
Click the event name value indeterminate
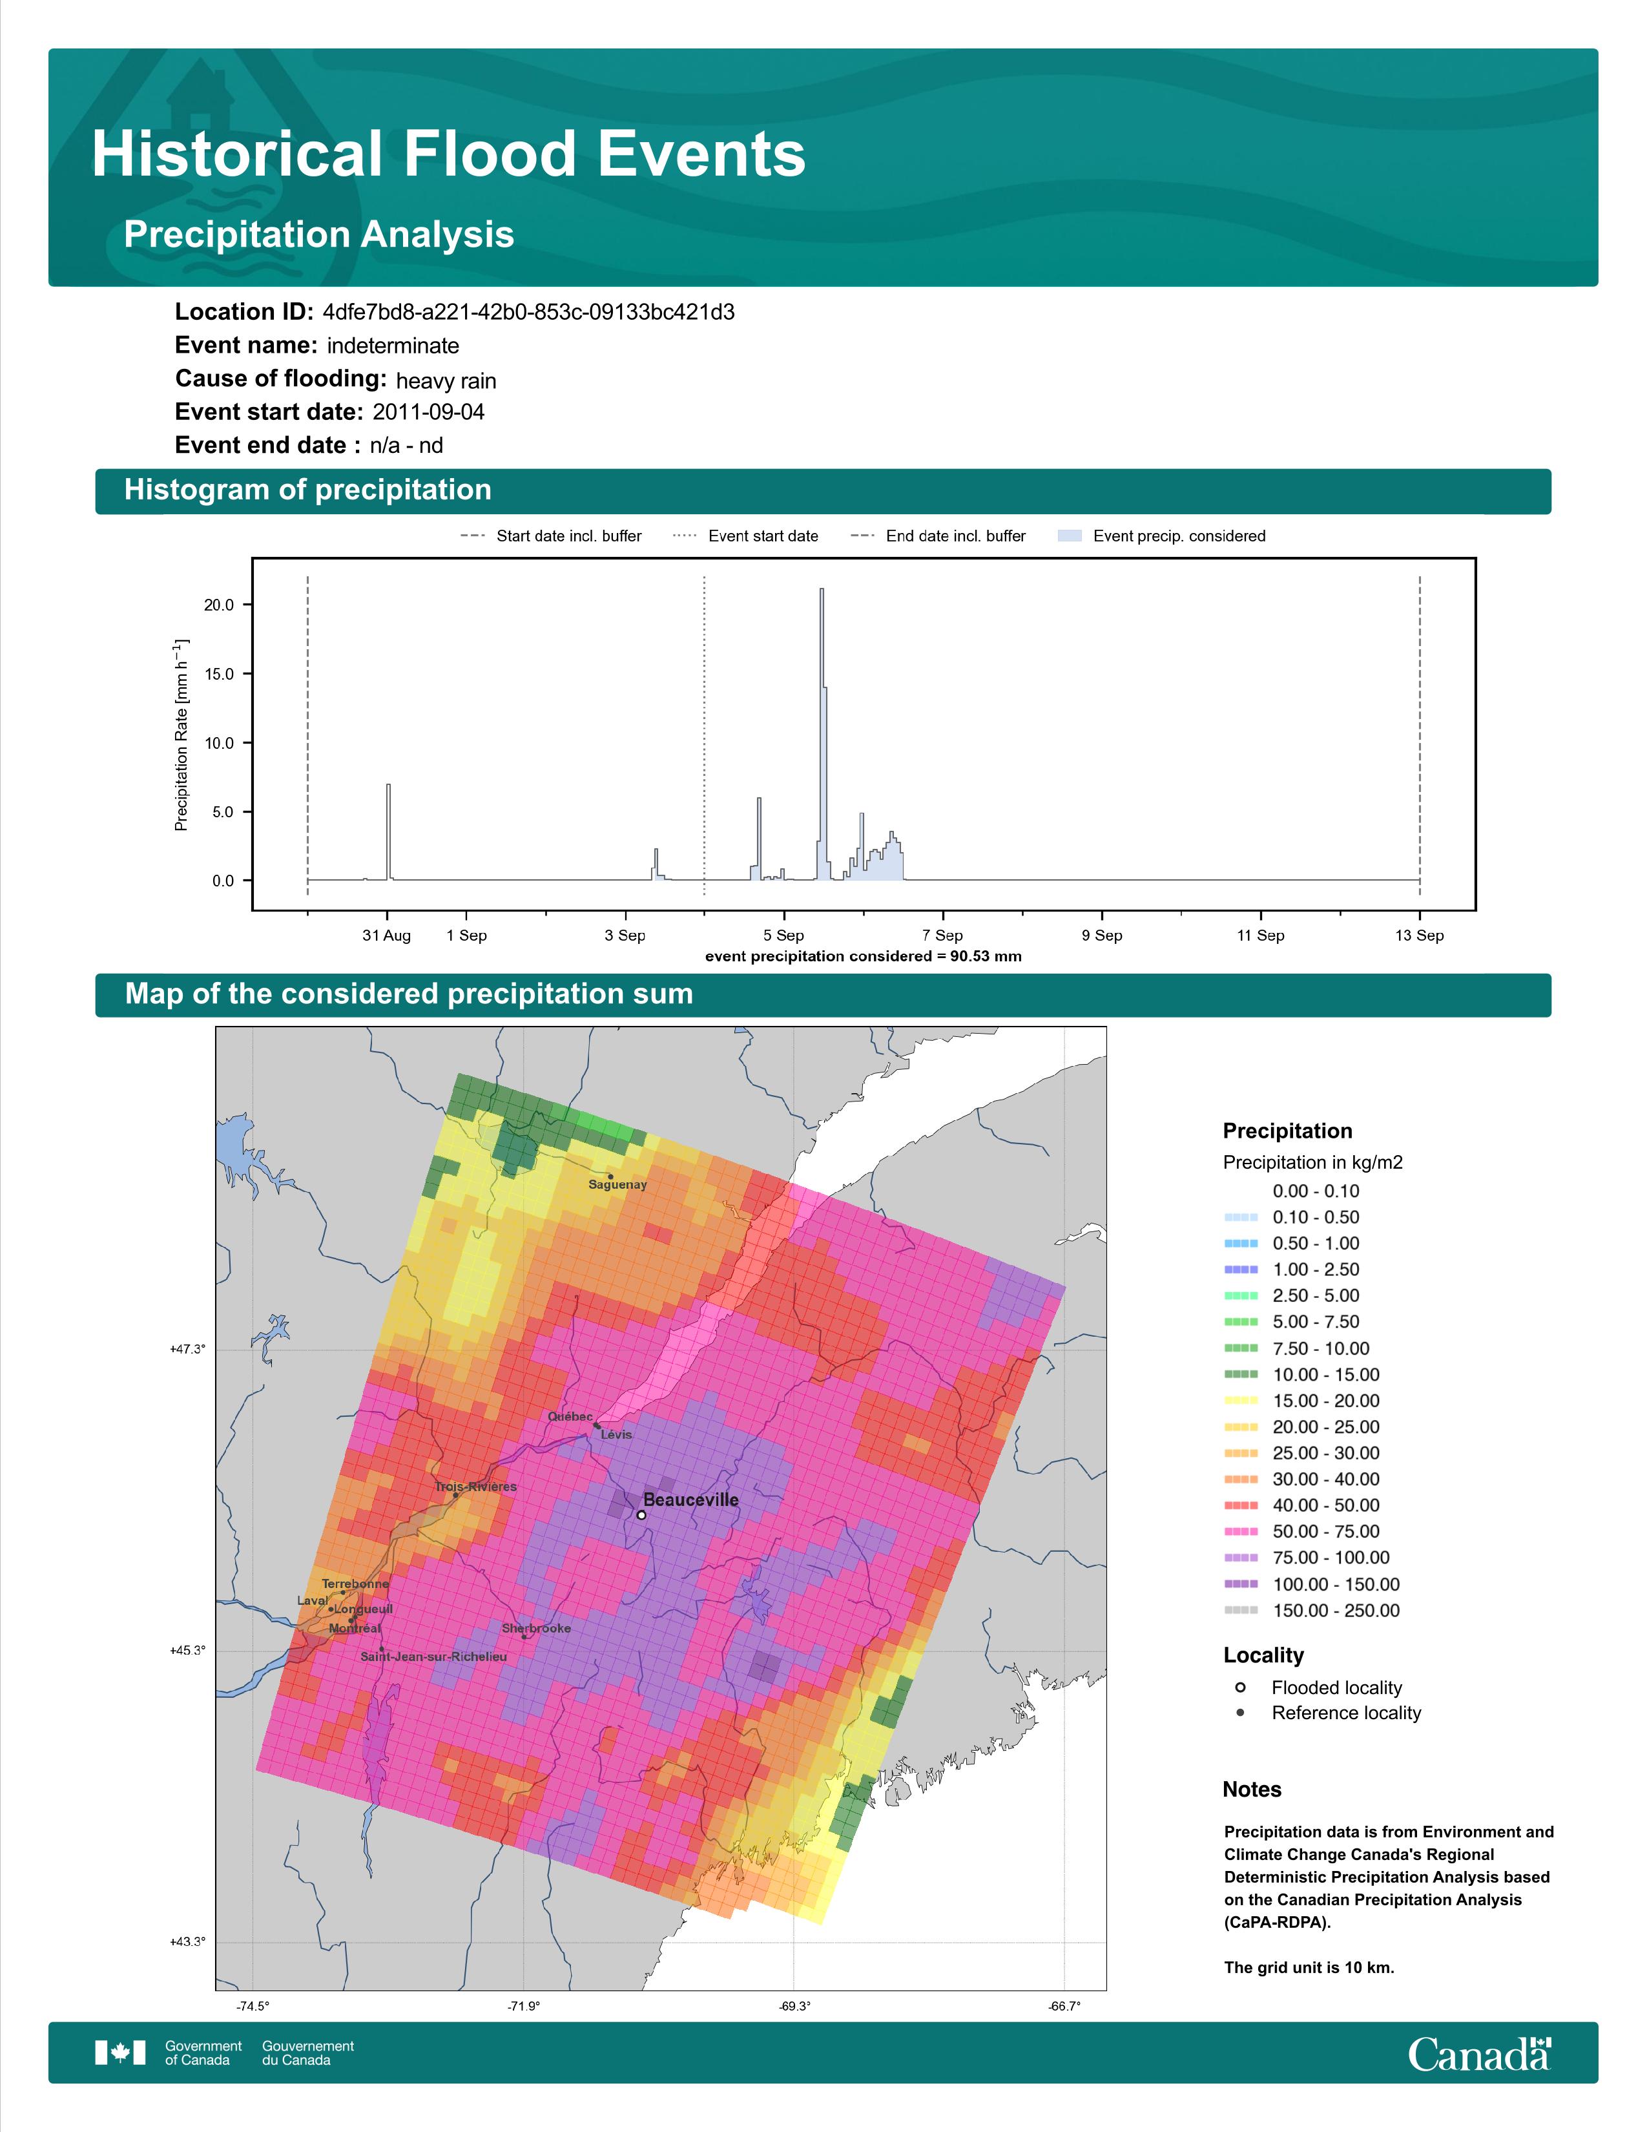[x=392, y=346]
